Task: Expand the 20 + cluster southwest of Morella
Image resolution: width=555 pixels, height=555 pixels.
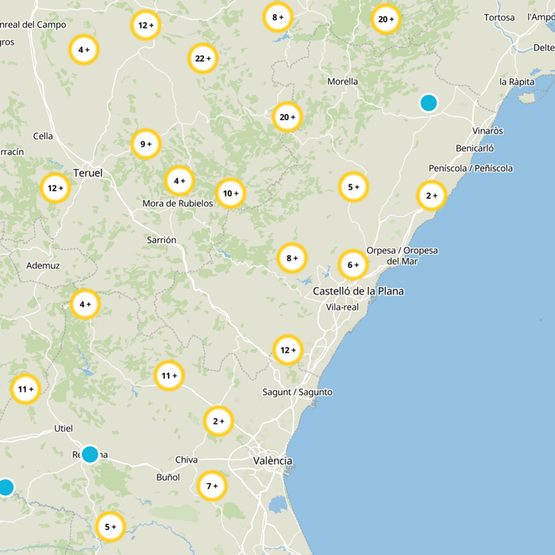Action: tap(287, 117)
